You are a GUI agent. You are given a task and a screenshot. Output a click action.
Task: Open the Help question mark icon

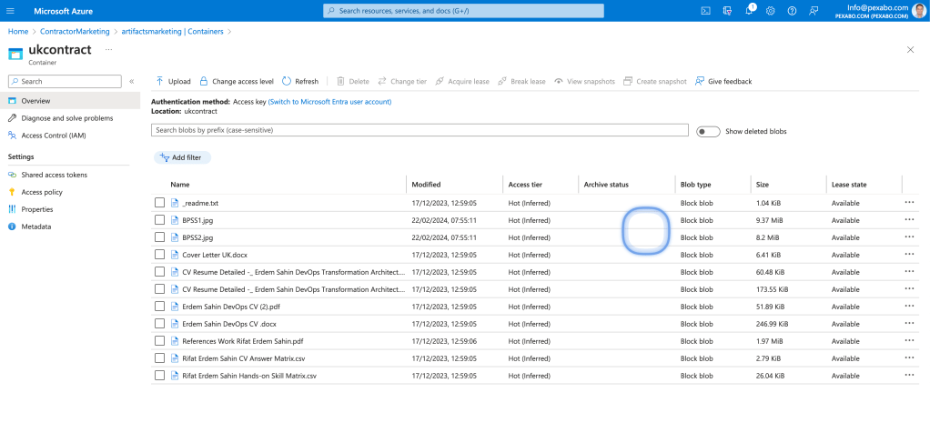click(792, 11)
